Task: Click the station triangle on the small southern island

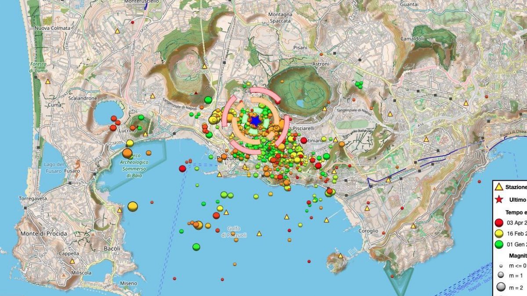Action: [x=341, y=255]
